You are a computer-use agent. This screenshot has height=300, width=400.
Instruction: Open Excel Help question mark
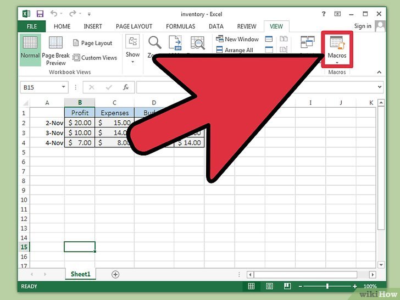click(324, 14)
